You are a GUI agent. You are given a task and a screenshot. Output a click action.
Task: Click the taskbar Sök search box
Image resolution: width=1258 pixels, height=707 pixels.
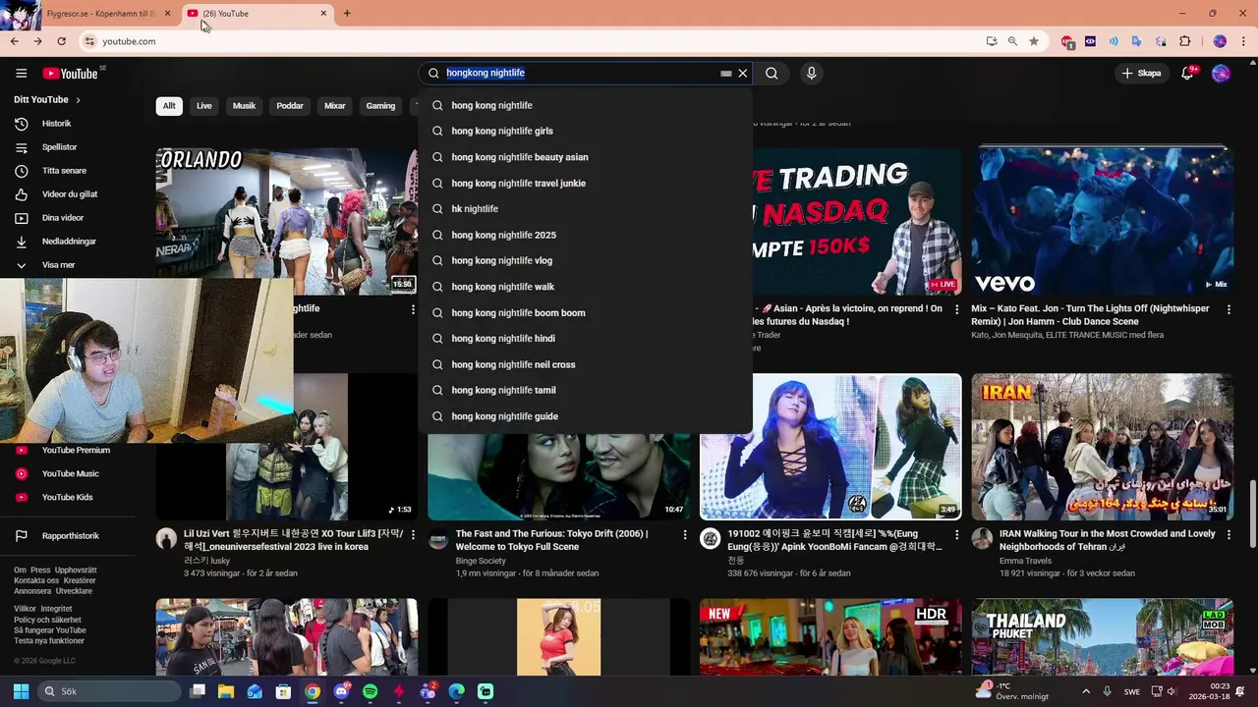pyautogui.click(x=110, y=691)
